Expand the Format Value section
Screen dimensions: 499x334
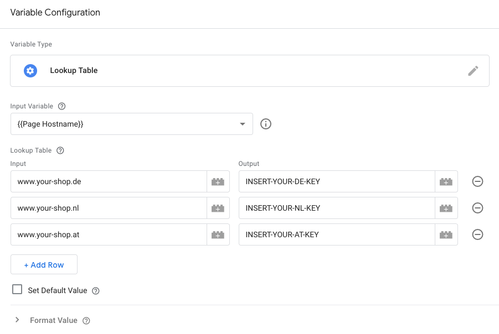pyautogui.click(x=17, y=320)
